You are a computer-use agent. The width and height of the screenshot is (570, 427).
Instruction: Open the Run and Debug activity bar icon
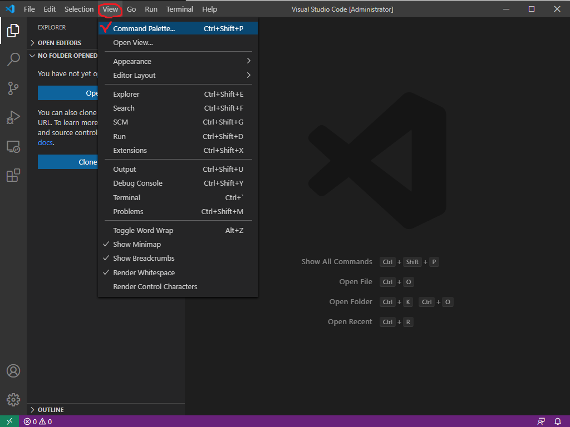point(13,117)
